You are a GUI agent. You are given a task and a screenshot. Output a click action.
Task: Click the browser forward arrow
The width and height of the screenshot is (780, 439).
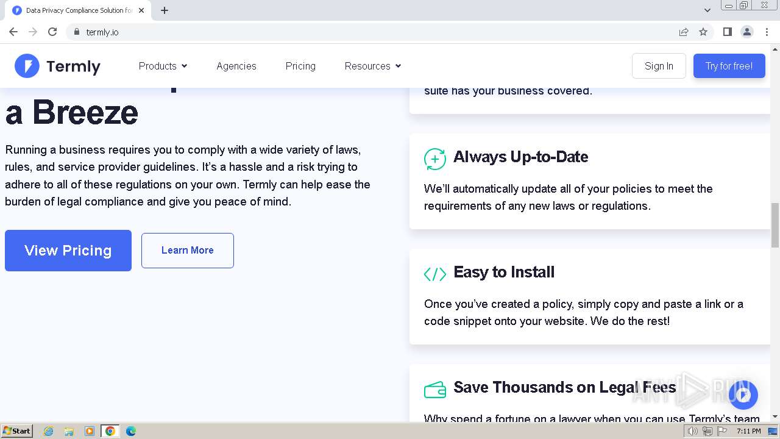coord(33,32)
